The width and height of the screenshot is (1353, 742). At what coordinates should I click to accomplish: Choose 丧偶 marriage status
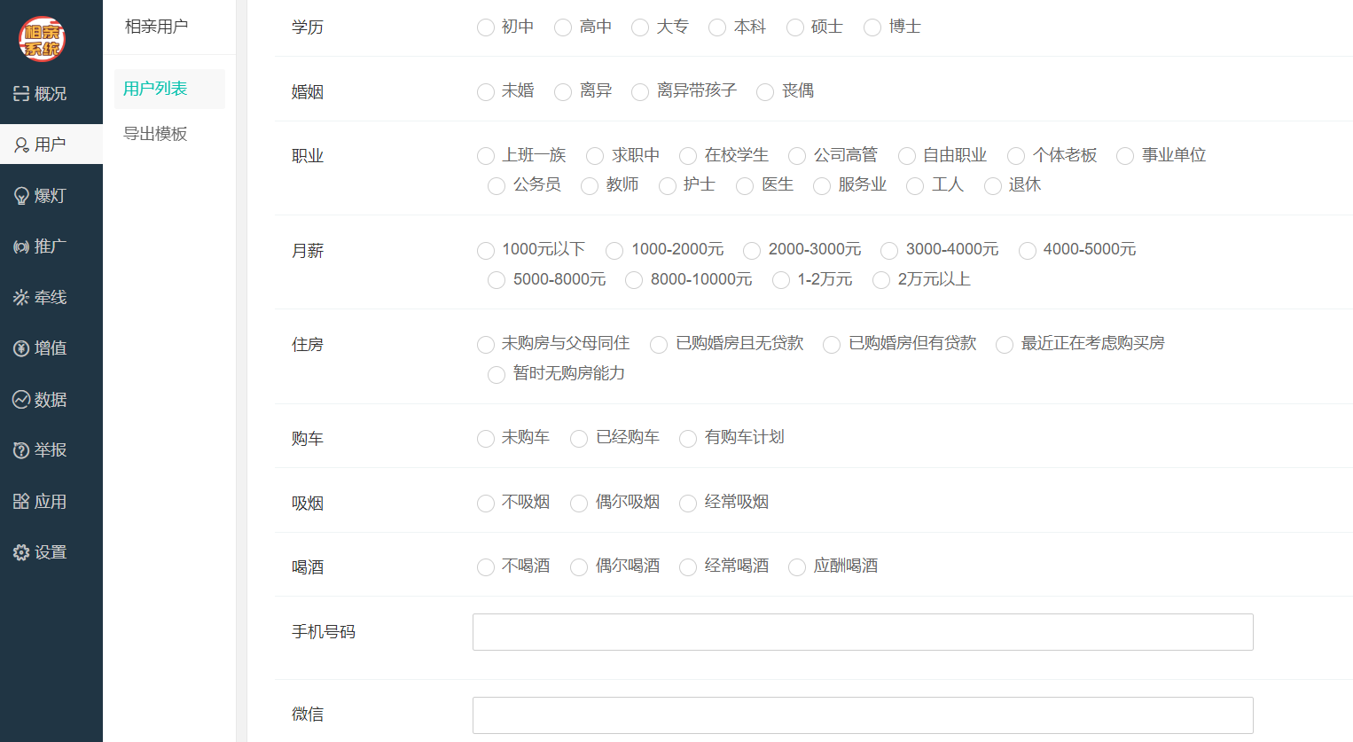click(765, 91)
